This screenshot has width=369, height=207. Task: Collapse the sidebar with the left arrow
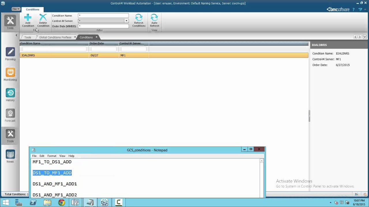pyautogui.click(x=16, y=35)
